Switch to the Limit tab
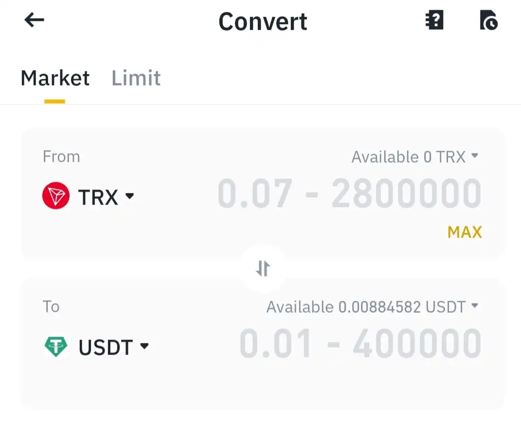 pos(136,78)
